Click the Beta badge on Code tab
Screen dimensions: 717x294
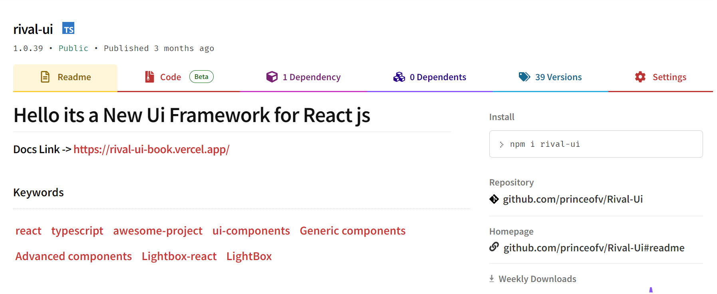(201, 77)
